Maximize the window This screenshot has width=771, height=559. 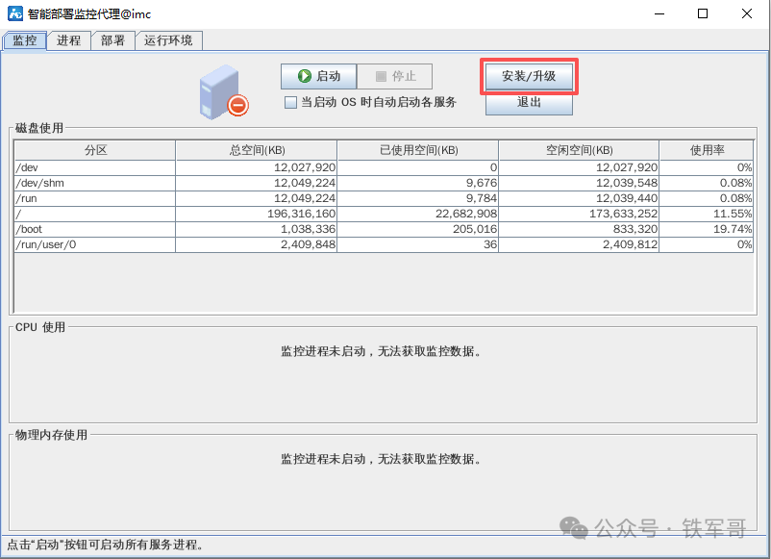click(x=703, y=14)
